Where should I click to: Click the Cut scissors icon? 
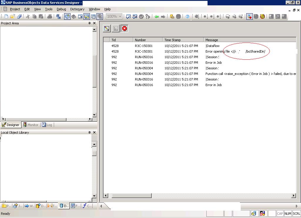point(28,16)
